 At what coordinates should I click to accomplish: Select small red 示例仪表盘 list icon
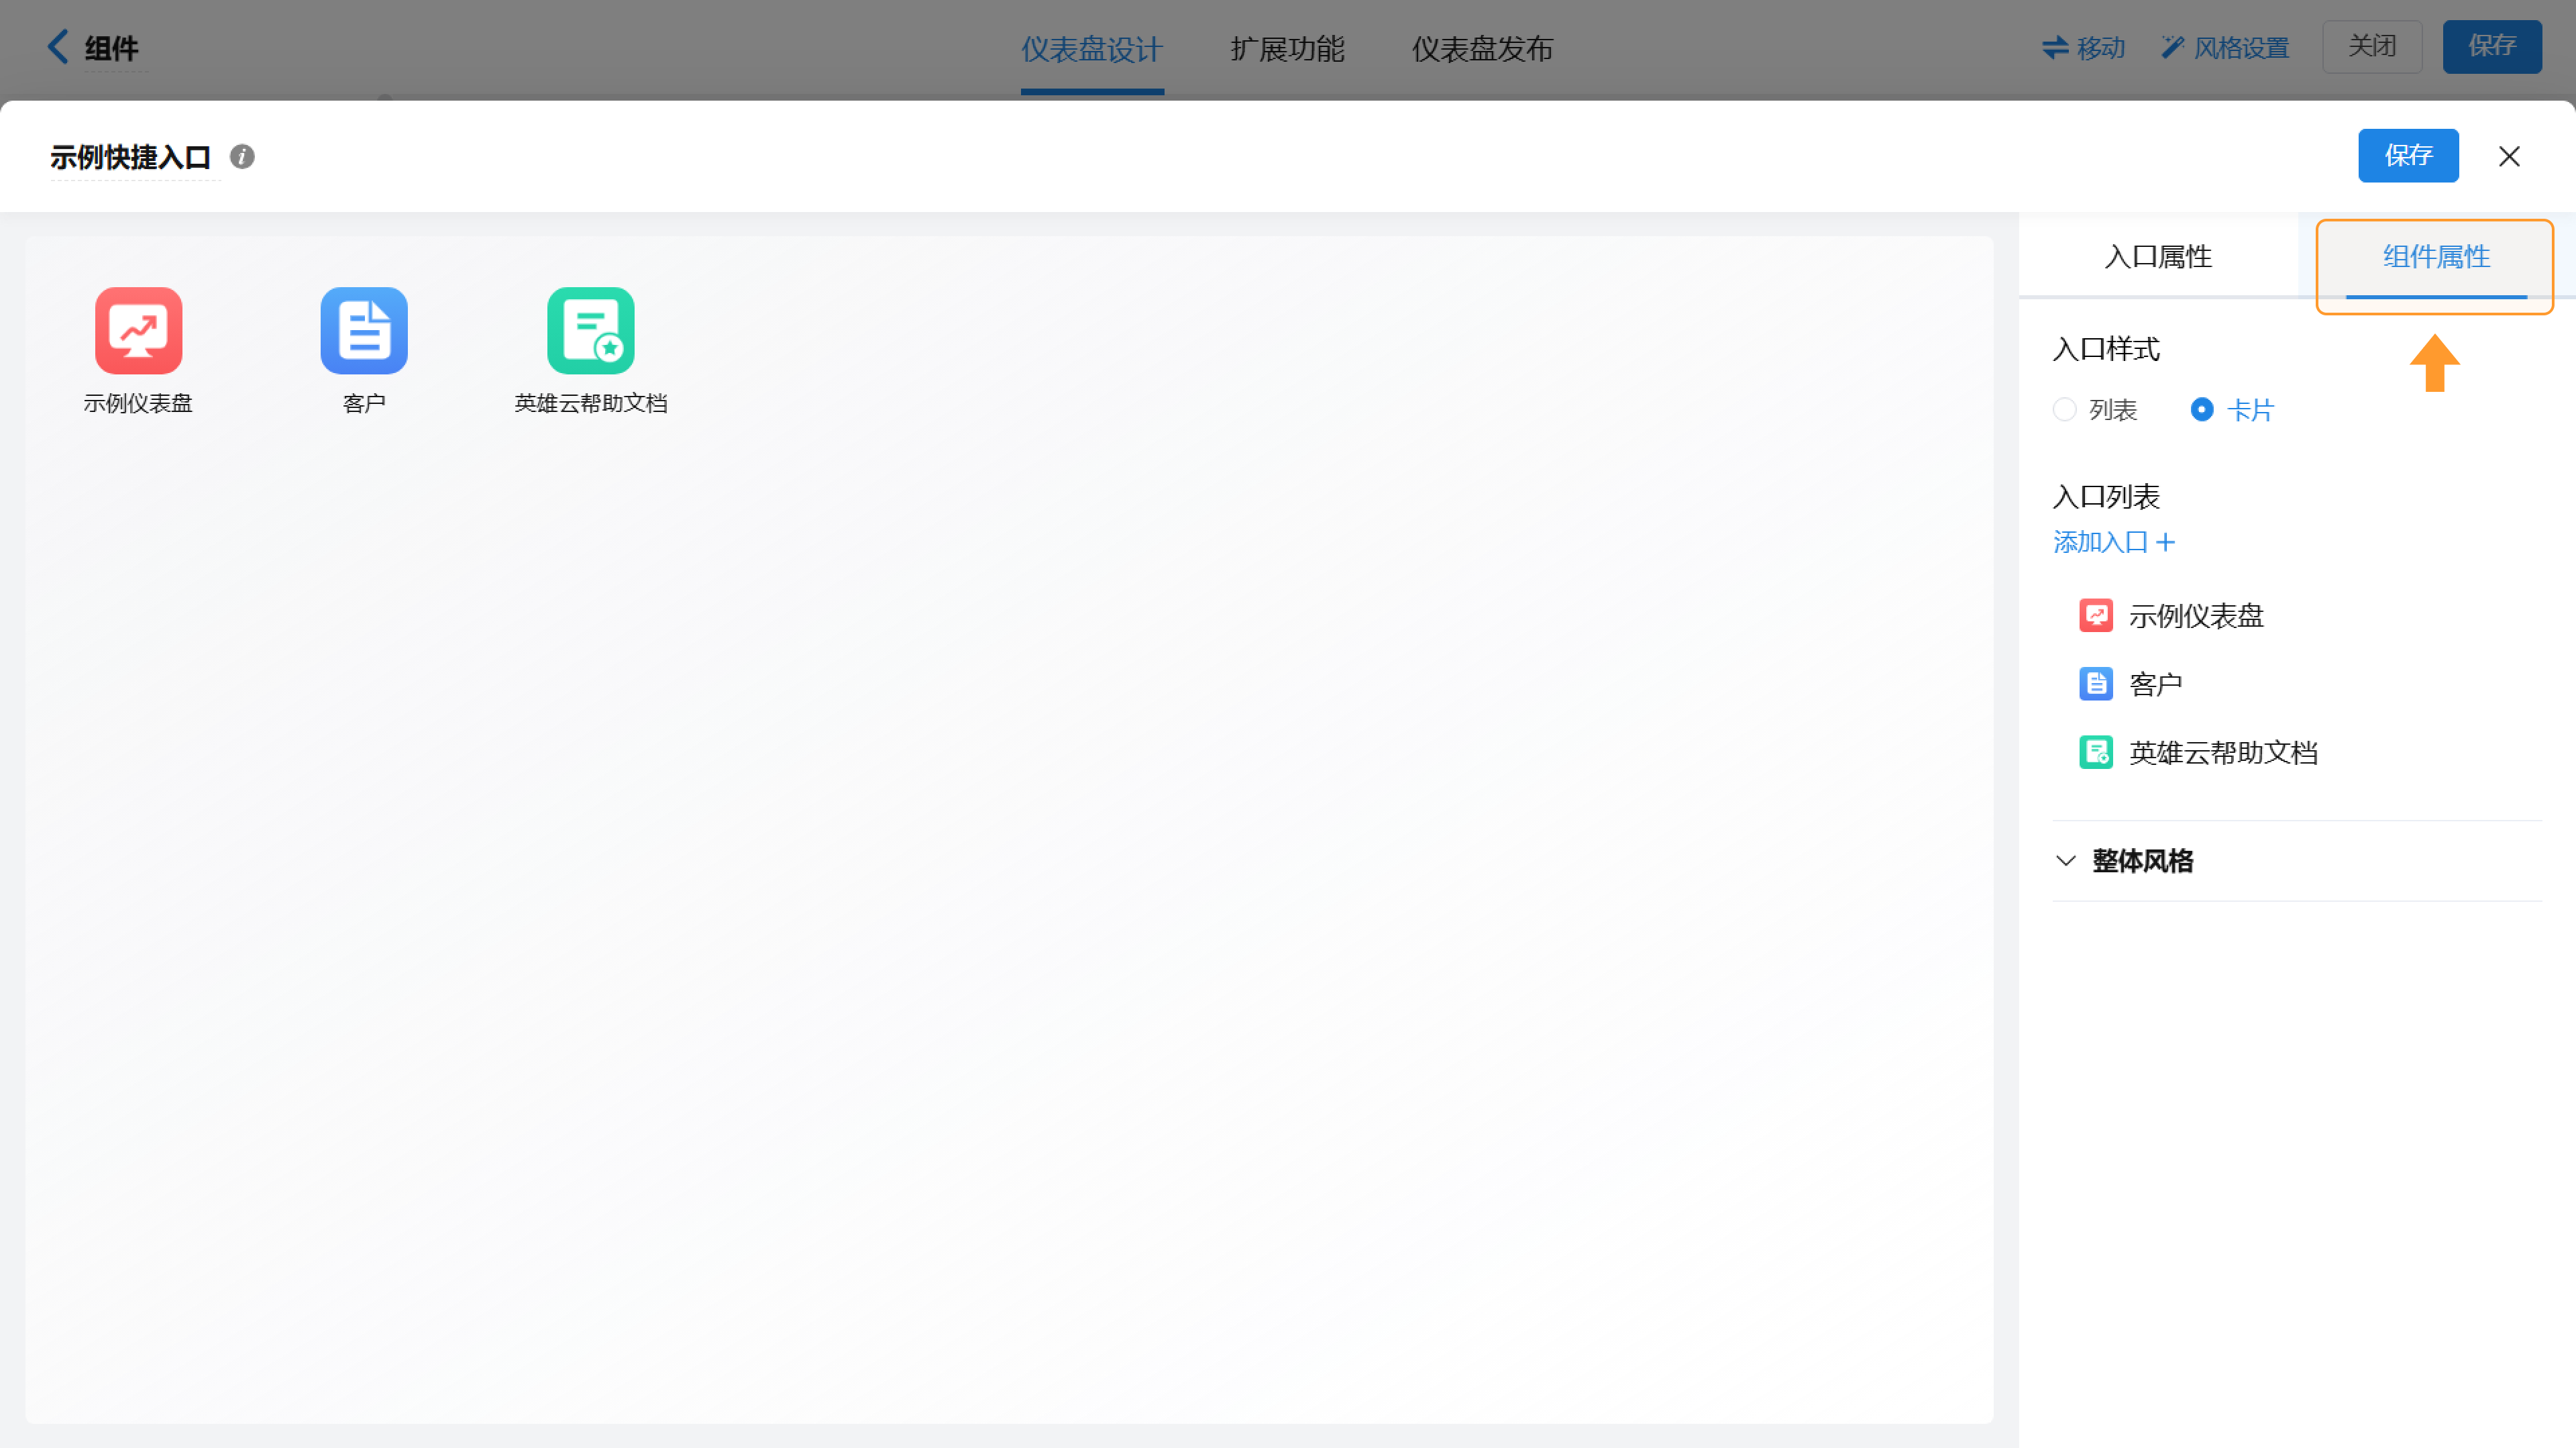(x=2096, y=615)
